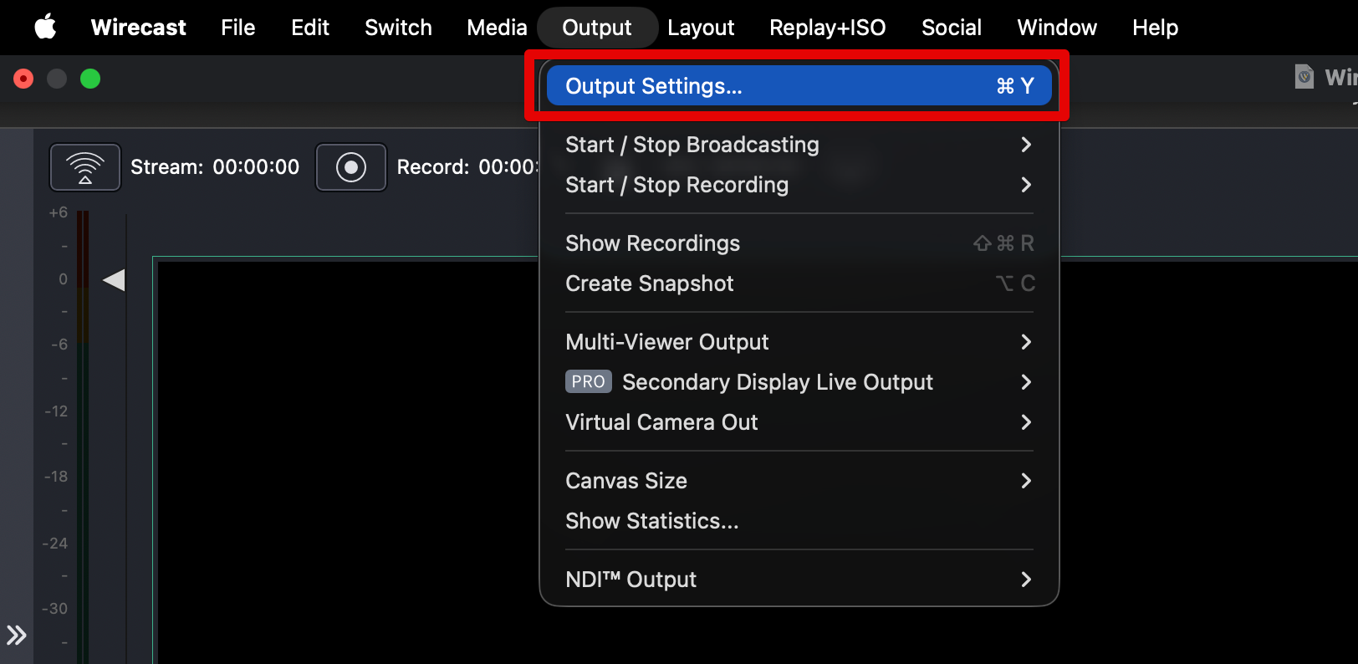Select Show Recordings menu item

coord(799,243)
